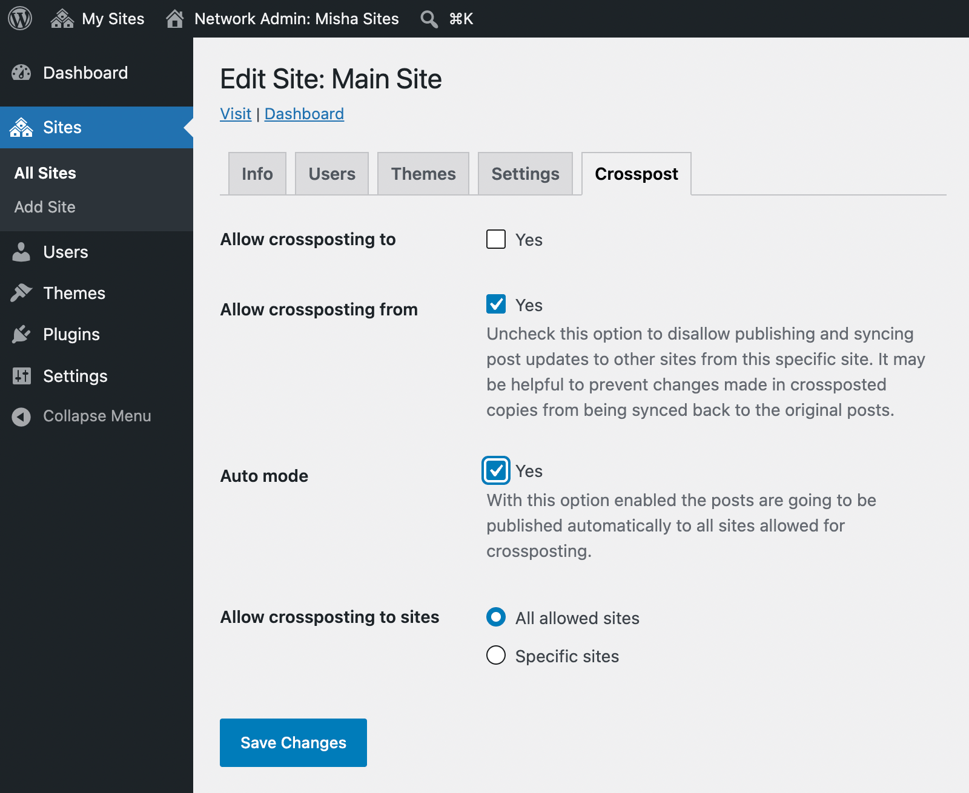The height and width of the screenshot is (793, 969).
Task: Open Network Admin: Misha Sites menu
Action: [x=296, y=19]
